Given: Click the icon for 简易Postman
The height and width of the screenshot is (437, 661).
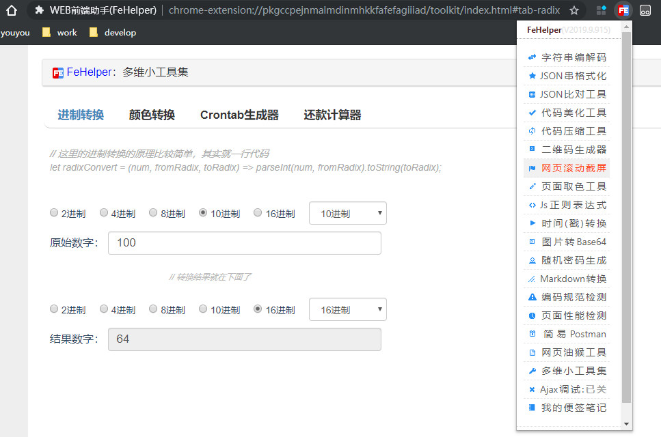Looking at the screenshot, I should (x=532, y=334).
